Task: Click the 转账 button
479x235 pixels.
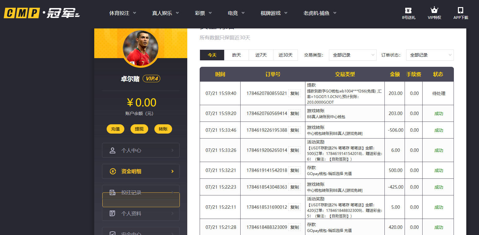Action: (163, 129)
